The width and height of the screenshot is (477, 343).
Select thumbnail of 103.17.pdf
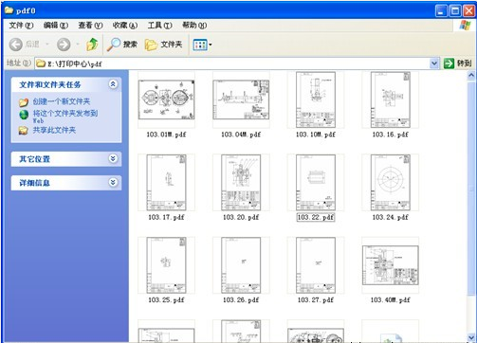tap(166, 182)
